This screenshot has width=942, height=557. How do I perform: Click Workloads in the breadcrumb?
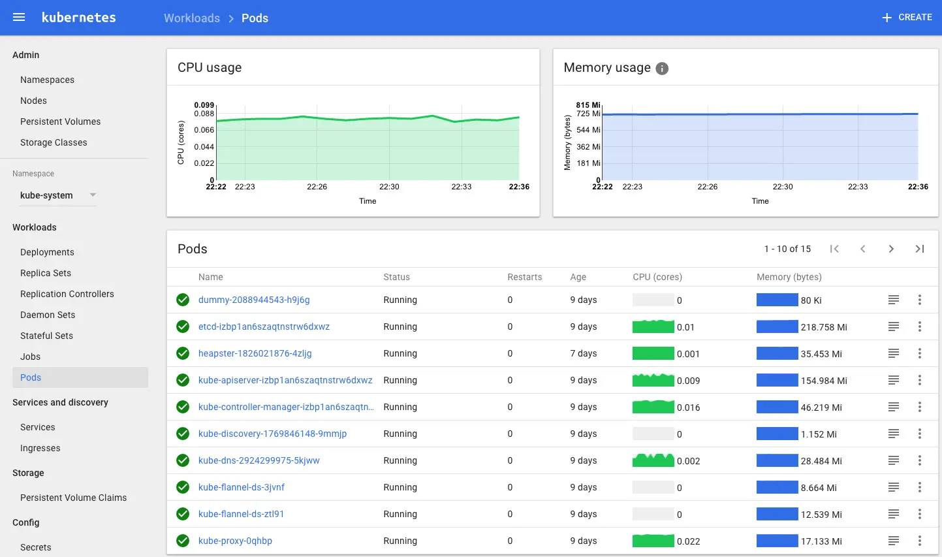192,18
